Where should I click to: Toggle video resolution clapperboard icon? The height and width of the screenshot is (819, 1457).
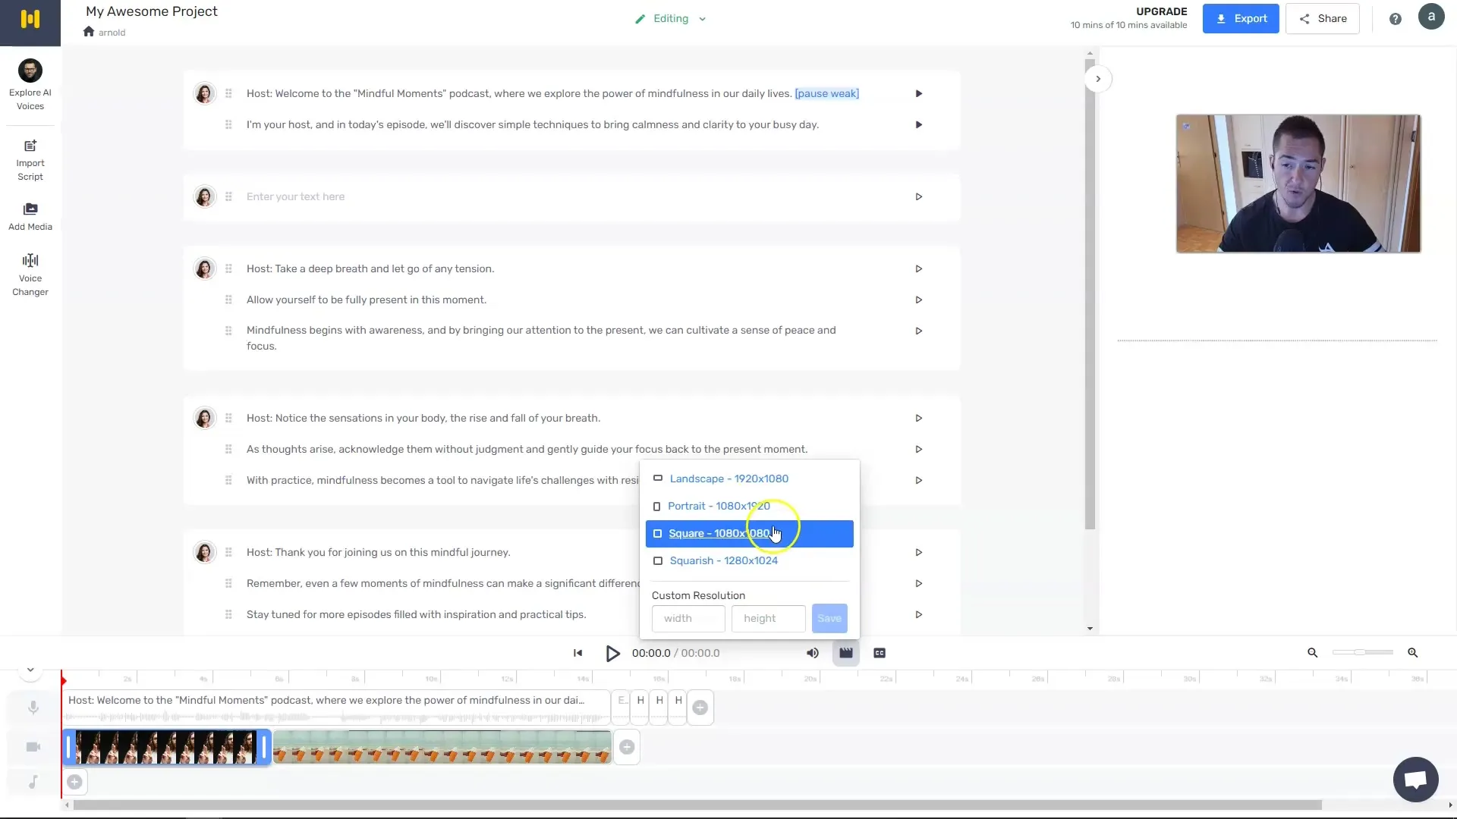coord(846,653)
